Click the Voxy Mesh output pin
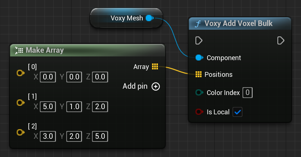Viewport: 301px width, 157px height. (x=149, y=18)
